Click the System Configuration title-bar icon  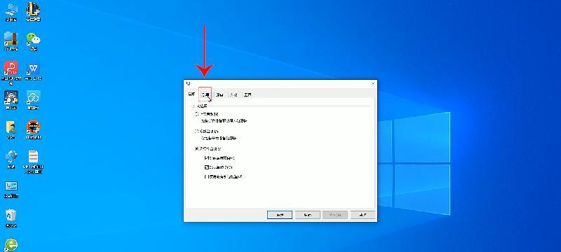(188, 83)
